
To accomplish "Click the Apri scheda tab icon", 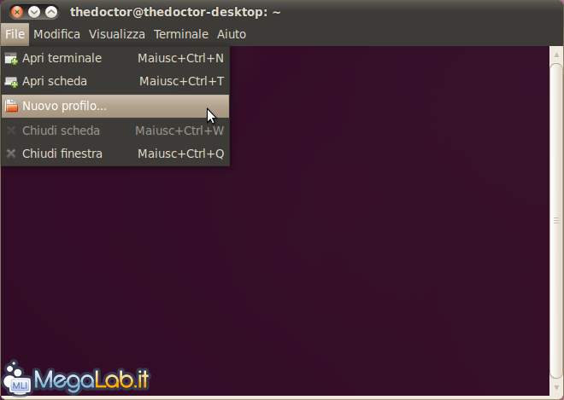I will [x=11, y=82].
